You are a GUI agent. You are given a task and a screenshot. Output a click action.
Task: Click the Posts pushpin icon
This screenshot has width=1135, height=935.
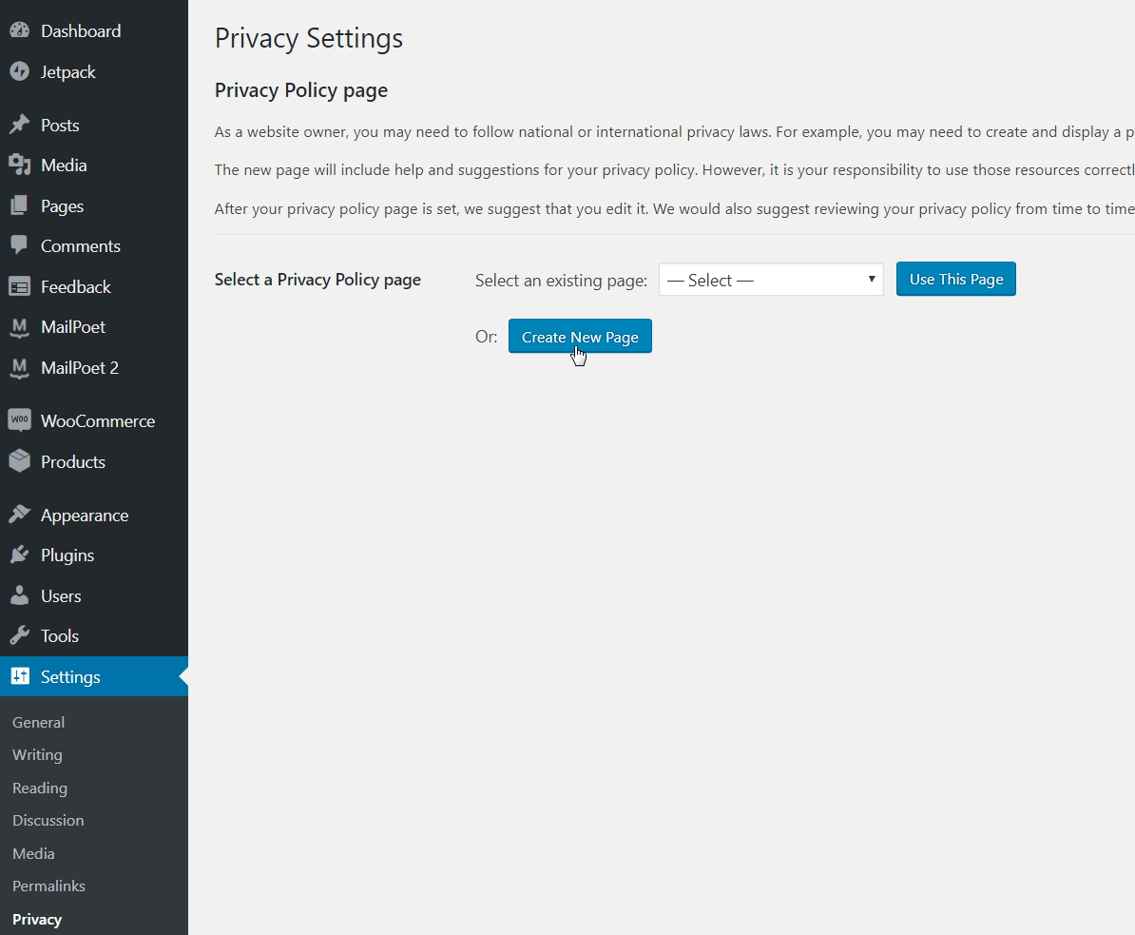tap(19, 126)
